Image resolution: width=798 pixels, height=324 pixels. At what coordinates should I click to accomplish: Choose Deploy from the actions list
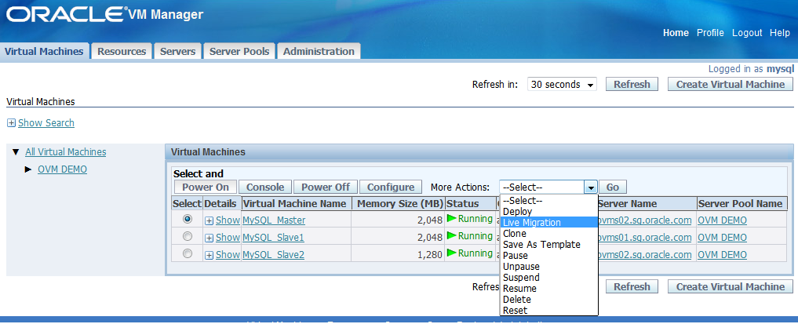548,212
